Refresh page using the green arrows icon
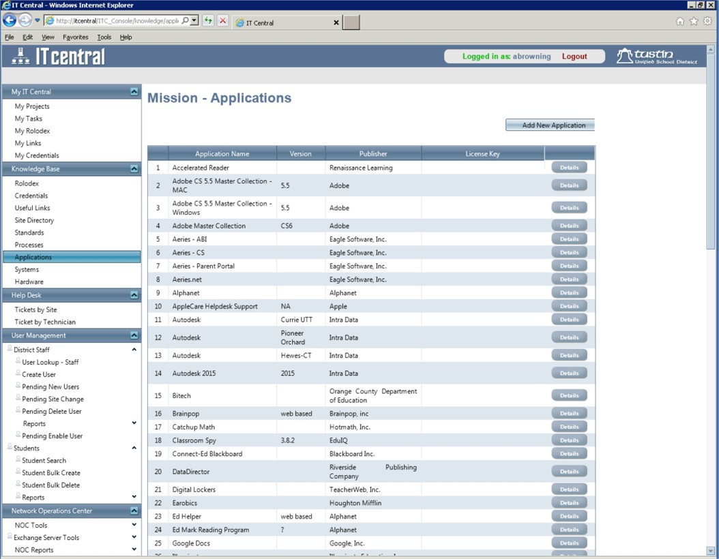719x559 pixels. point(208,20)
